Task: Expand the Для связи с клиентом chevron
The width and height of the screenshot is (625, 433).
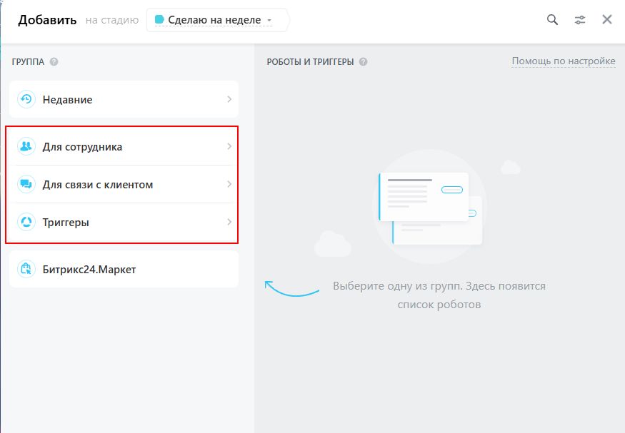Action: point(229,184)
